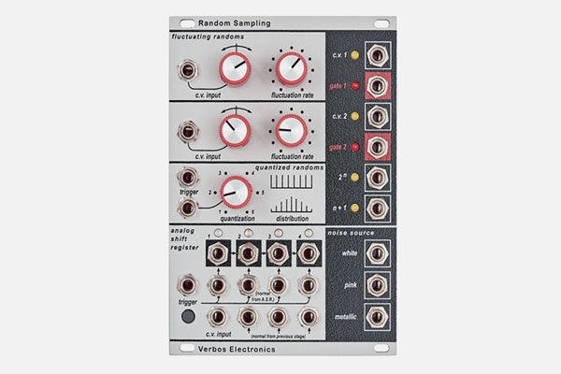Push the black manual trigger button
The image size is (561, 374).
click(x=188, y=317)
